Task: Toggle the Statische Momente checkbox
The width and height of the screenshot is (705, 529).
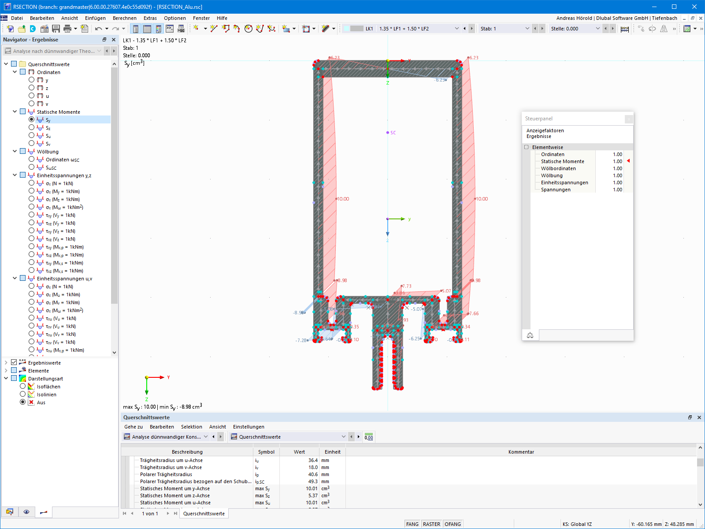Action: pos(22,112)
